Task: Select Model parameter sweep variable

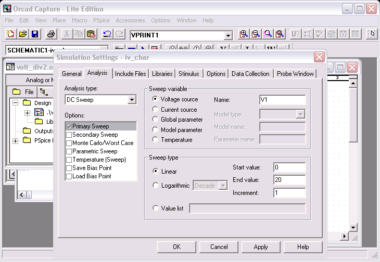Action: pos(155,129)
